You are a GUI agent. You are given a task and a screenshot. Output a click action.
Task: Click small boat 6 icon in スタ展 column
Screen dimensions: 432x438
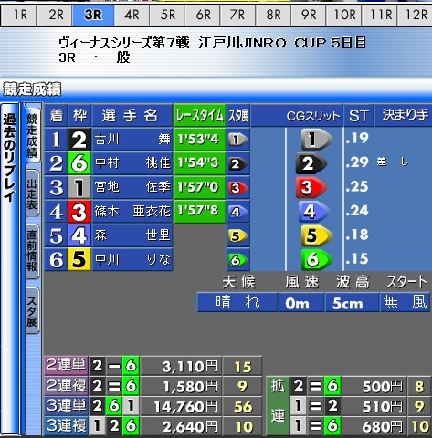(238, 260)
